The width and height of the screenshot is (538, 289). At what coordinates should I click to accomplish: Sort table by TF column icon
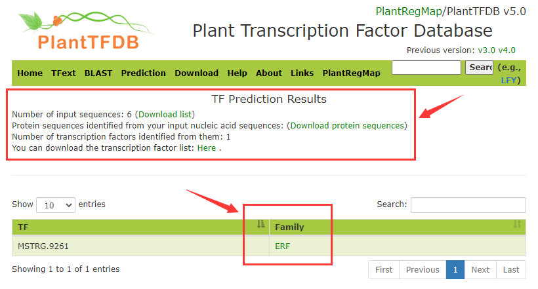tap(260, 225)
